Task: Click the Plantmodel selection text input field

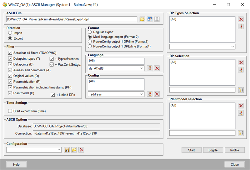Action: click(x=202, y=133)
